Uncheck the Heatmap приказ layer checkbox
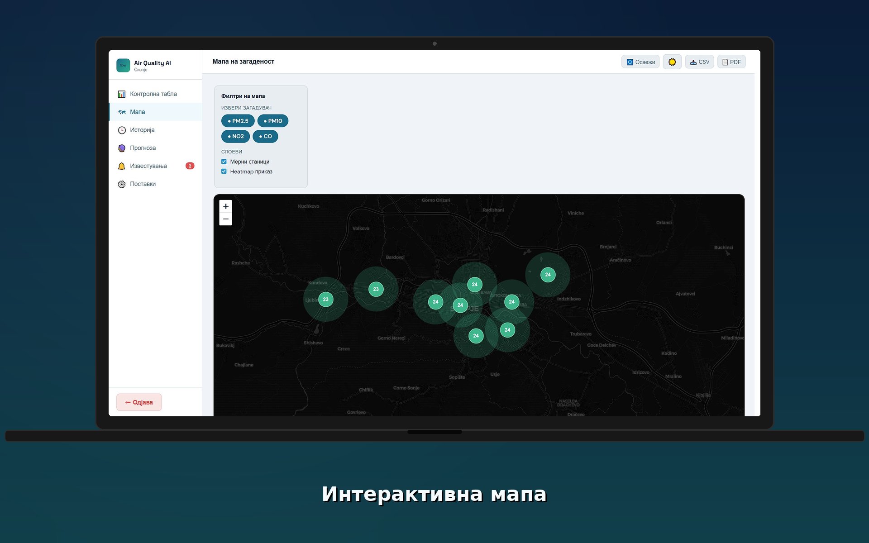 [x=224, y=171]
